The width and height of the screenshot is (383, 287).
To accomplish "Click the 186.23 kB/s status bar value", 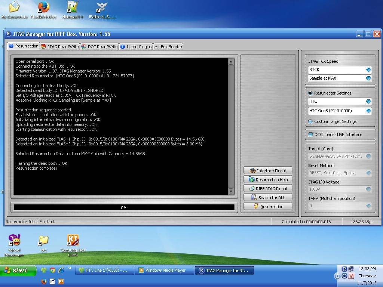I will pyautogui.click(x=362, y=222).
